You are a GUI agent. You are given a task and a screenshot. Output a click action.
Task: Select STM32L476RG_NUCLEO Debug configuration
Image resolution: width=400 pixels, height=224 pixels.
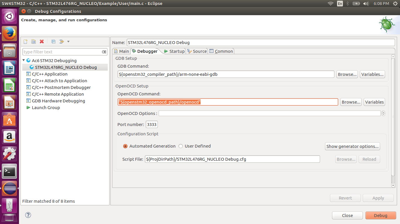click(x=66, y=67)
